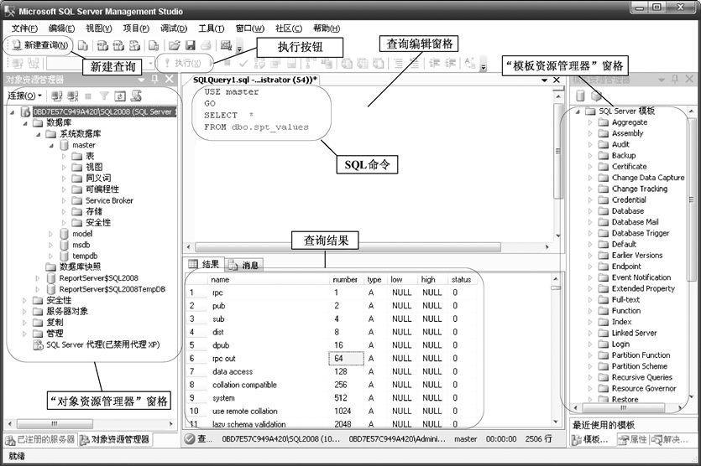The width and height of the screenshot is (701, 466).
Task: Click the down arrow of the results vertical scrollbar
Action: coord(556,422)
